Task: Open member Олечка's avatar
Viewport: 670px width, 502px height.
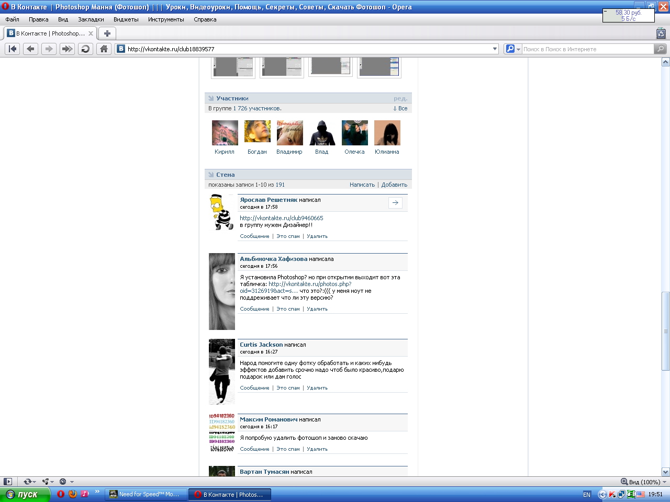Action: click(355, 133)
